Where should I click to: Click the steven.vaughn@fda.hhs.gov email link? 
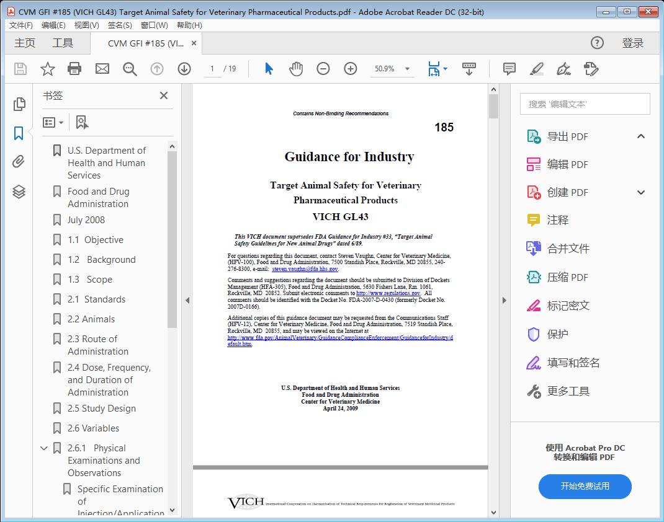(x=305, y=269)
